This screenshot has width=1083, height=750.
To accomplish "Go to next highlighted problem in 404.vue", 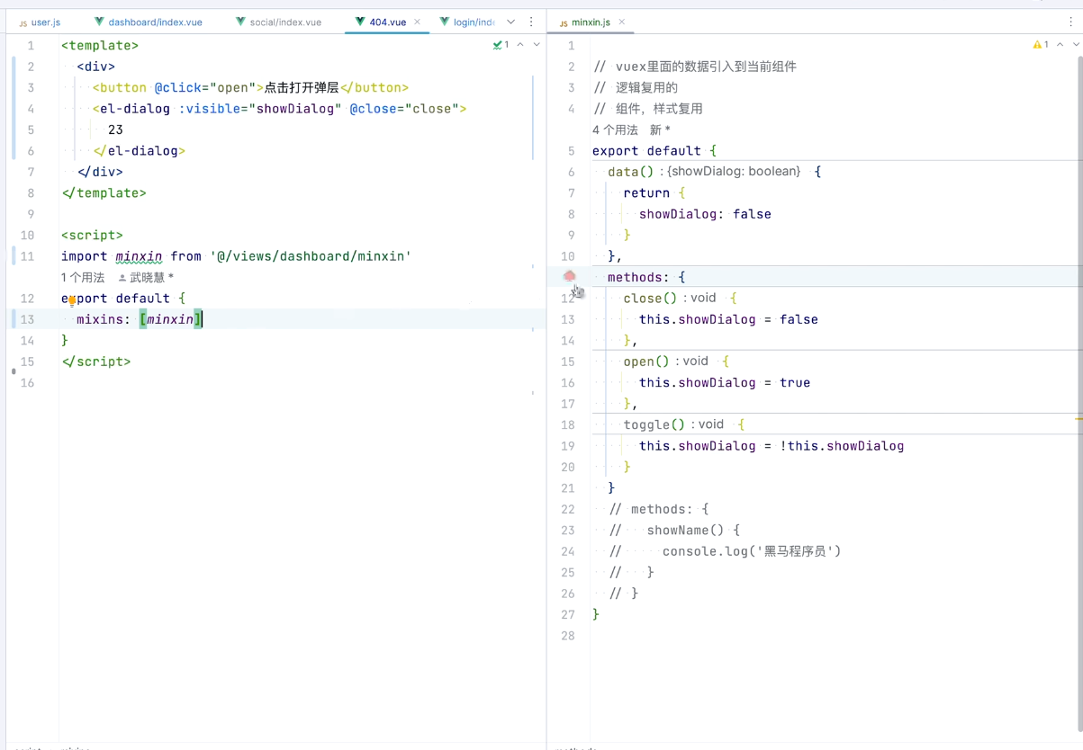I will click(537, 44).
